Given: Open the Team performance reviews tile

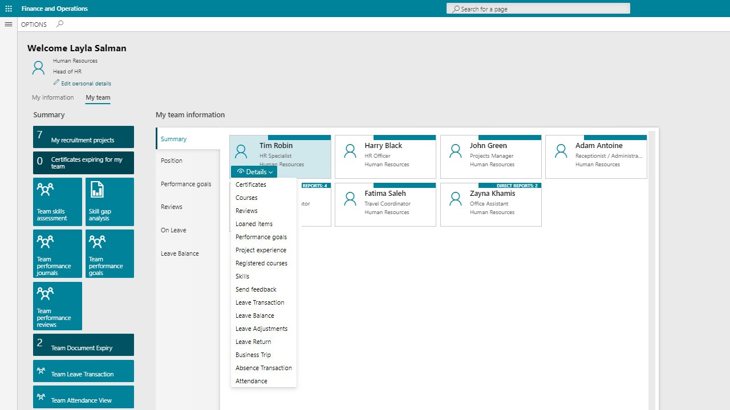Looking at the screenshot, I should pyautogui.click(x=58, y=306).
